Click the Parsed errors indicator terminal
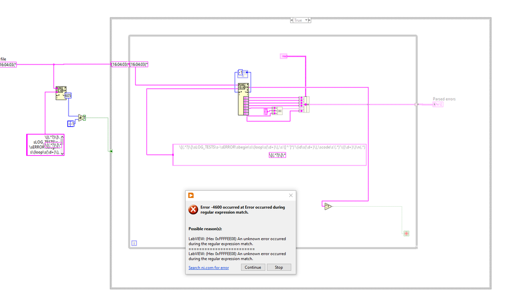Screen dimensions: 515x297 pyautogui.click(x=438, y=105)
